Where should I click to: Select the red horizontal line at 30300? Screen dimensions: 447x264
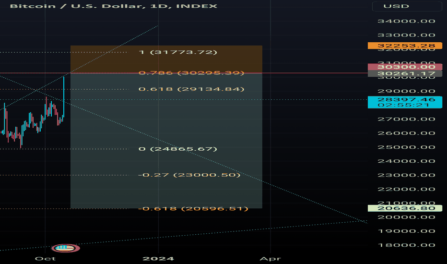184,73
